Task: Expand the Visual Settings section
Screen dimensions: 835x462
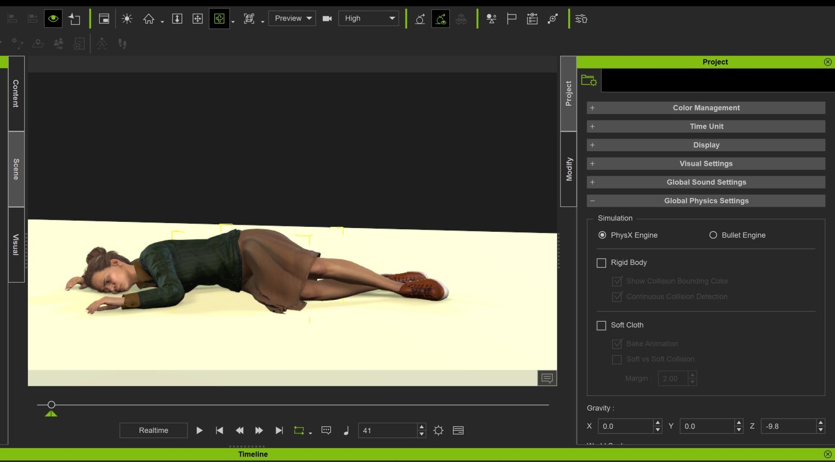Action: (x=706, y=163)
